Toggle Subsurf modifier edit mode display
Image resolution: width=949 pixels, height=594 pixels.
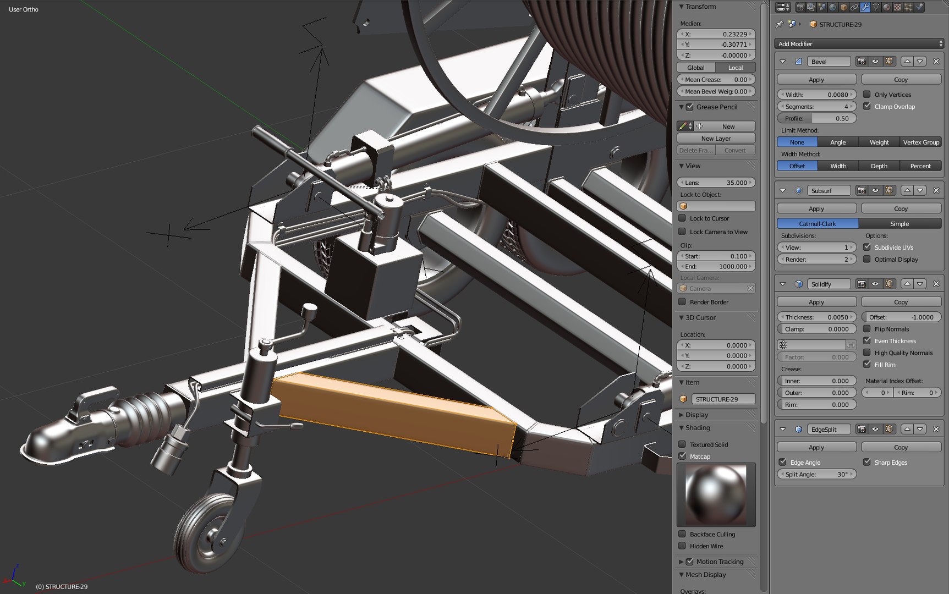tap(889, 190)
